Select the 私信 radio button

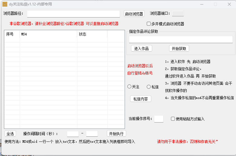coord(149,87)
